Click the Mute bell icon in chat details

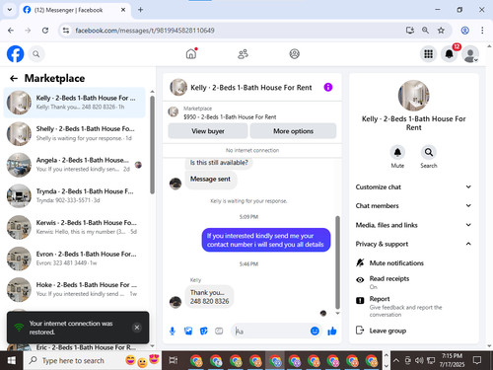click(x=397, y=152)
